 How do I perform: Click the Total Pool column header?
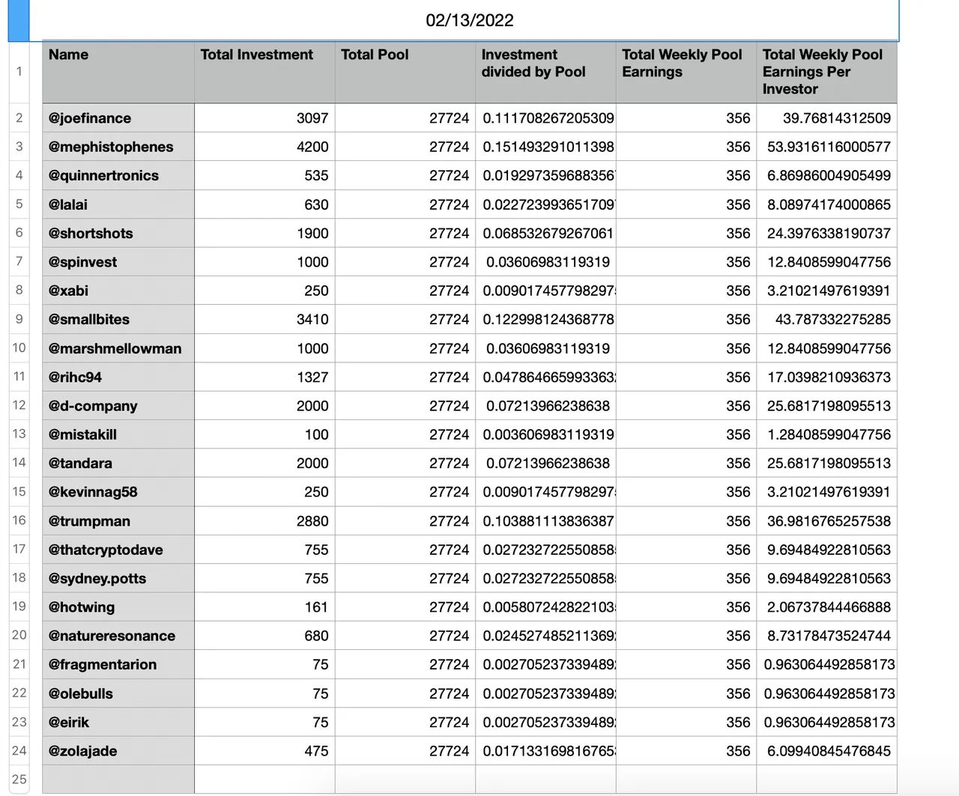(x=405, y=72)
